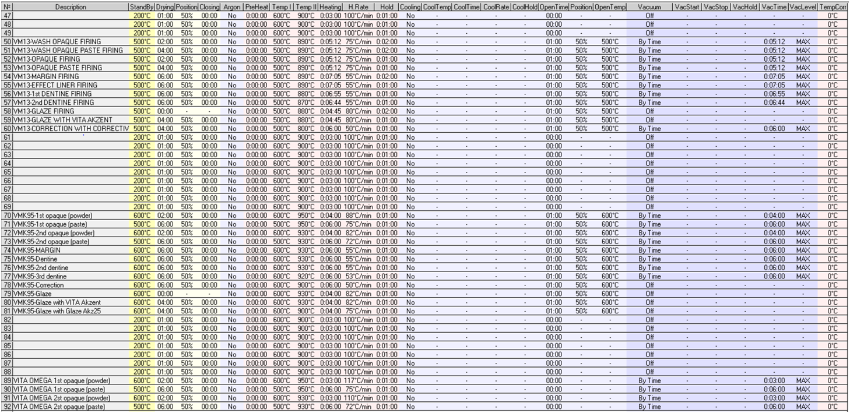Select the 88°C/min heating rate cell

pyautogui.click(x=358, y=216)
